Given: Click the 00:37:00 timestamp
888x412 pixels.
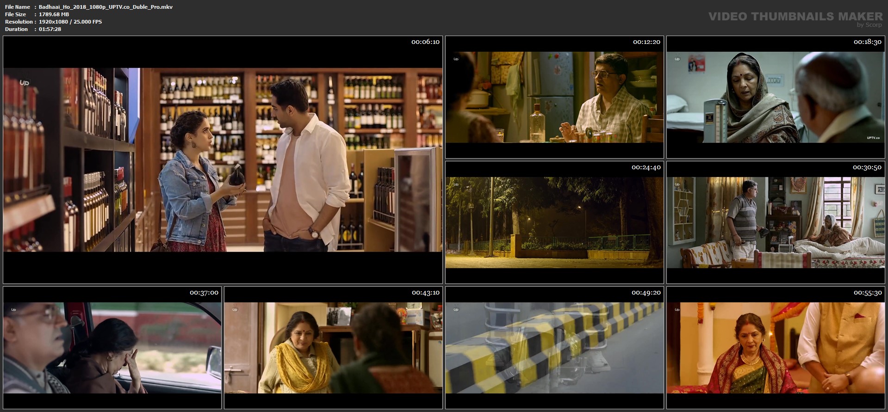Looking at the screenshot, I should [x=204, y=293].
